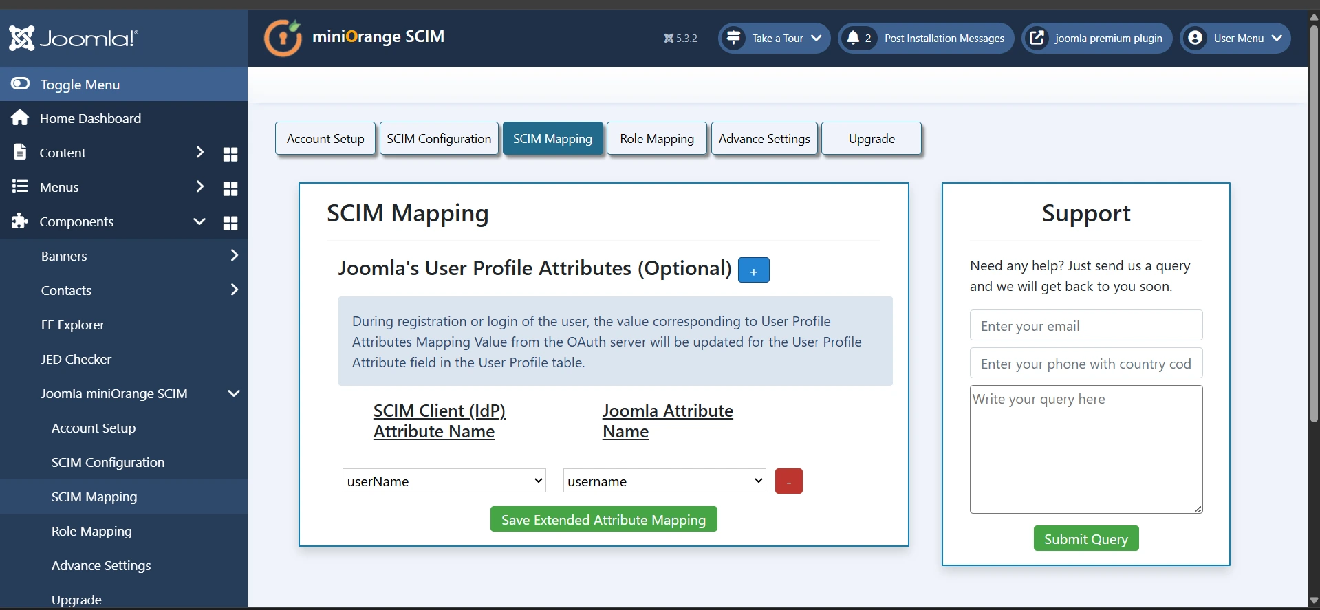Click the Toggle Menu switch icon
The width and height of the screenshot is (1320, 610).
click(x=20, y=84)
